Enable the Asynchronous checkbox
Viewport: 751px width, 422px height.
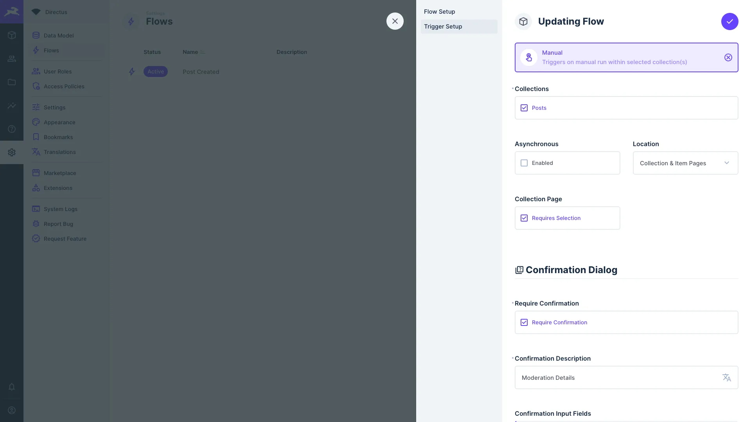524,163
